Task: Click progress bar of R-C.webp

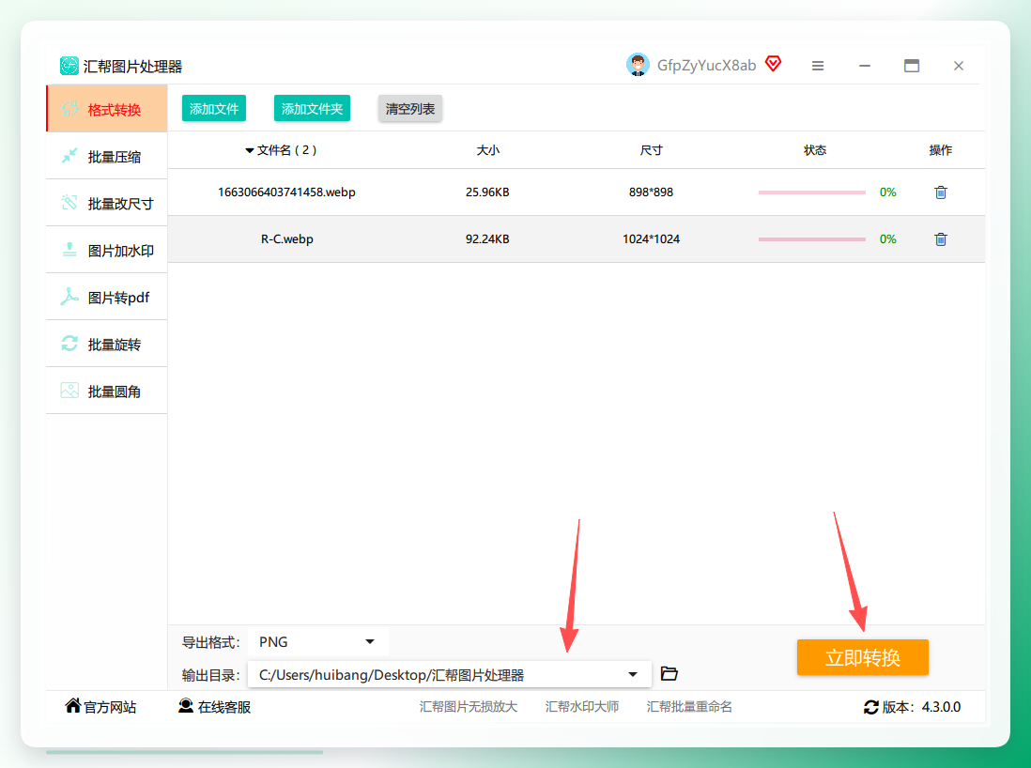Action: 811,239
